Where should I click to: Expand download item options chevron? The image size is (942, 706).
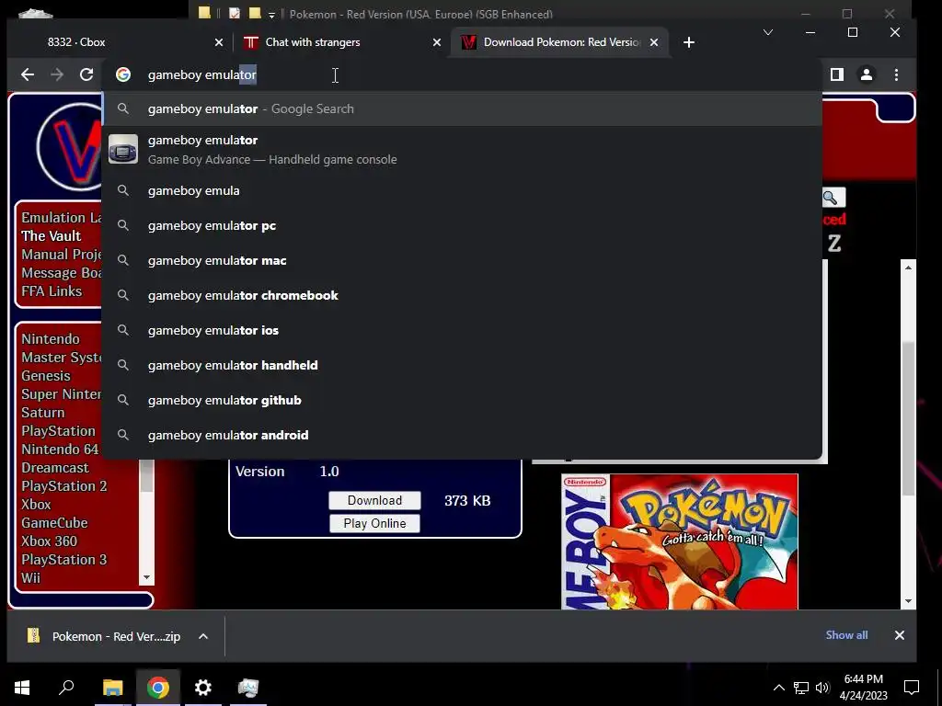point(203,636)
